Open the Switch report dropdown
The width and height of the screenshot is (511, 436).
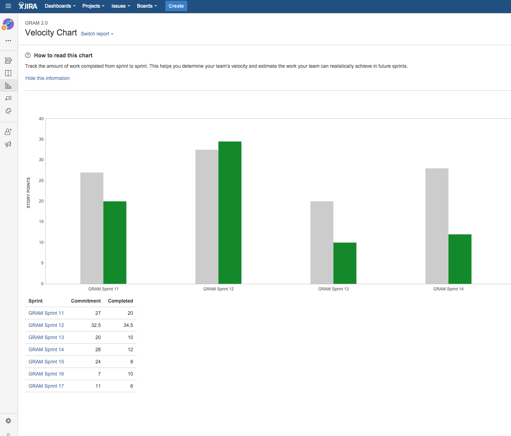tap(97, 34)
